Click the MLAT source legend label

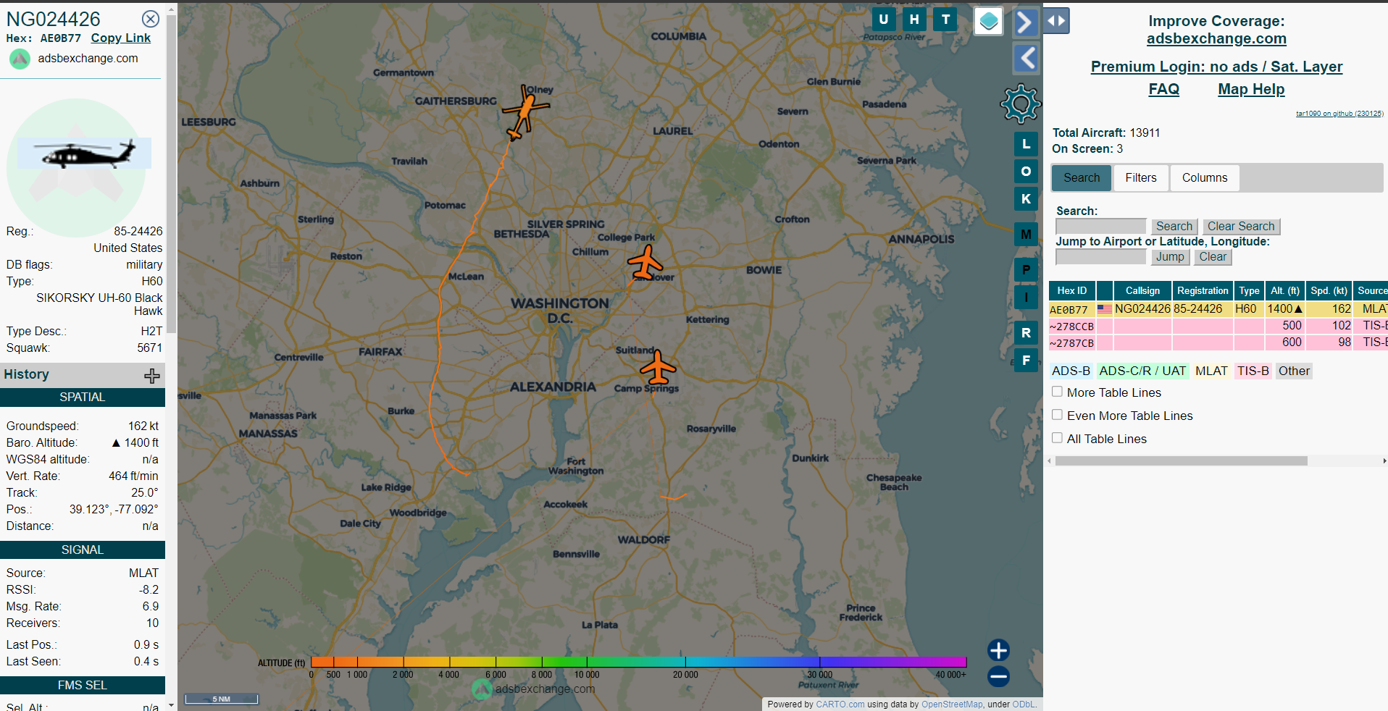click(1211, 371)
